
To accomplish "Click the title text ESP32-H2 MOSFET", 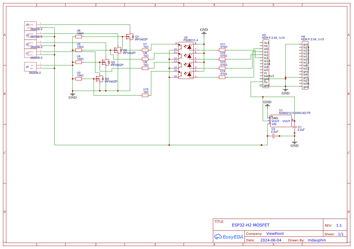I will (251, 225).
